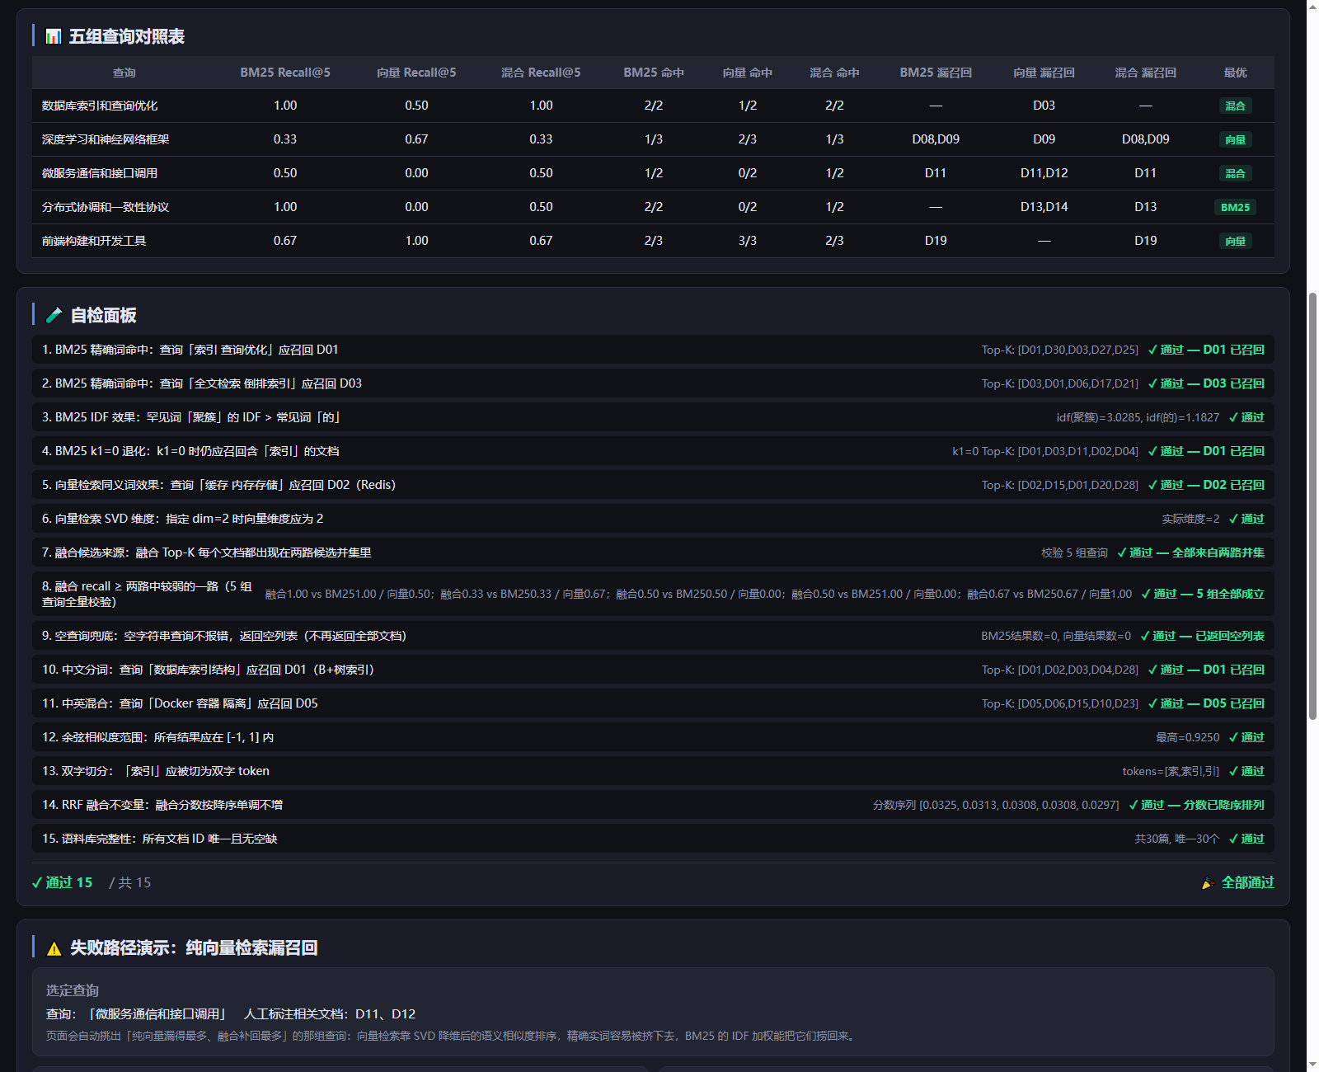
Task: Select the 微服务通信和接口调用 table row label
Action: [100, 173]
